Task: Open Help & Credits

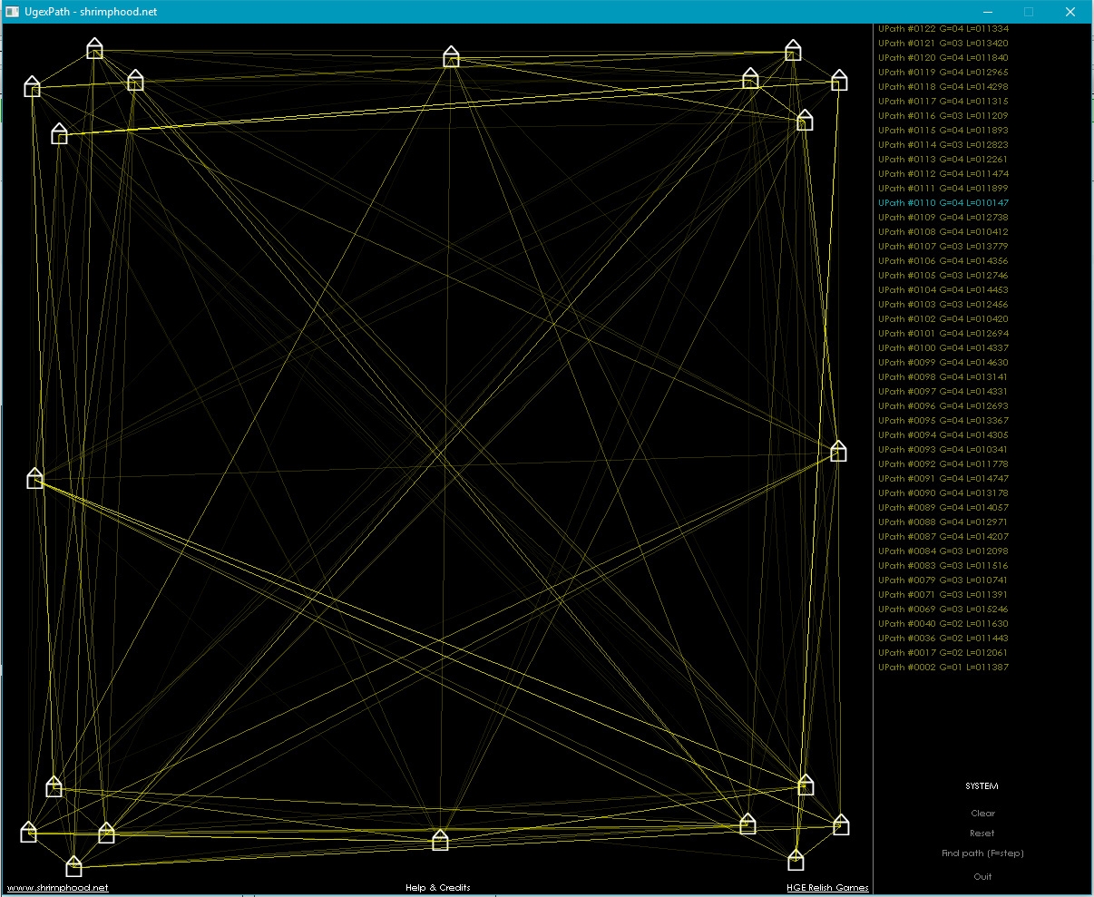Action: coord(438,888)
